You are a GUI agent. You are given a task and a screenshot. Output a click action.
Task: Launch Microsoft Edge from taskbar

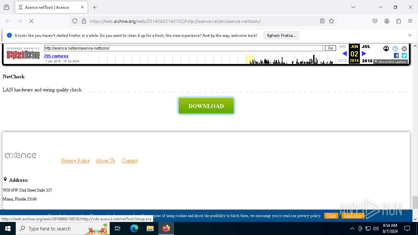tap(134, 228)
